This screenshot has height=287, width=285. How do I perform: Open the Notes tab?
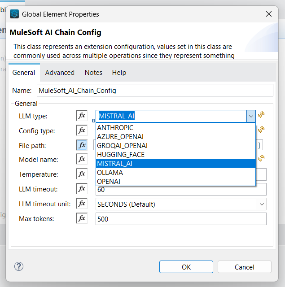(93, 73)
